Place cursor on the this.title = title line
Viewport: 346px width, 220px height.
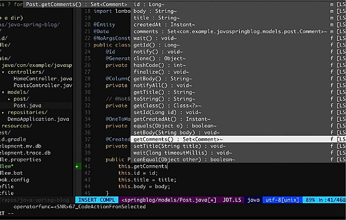(x=147, y=180)
